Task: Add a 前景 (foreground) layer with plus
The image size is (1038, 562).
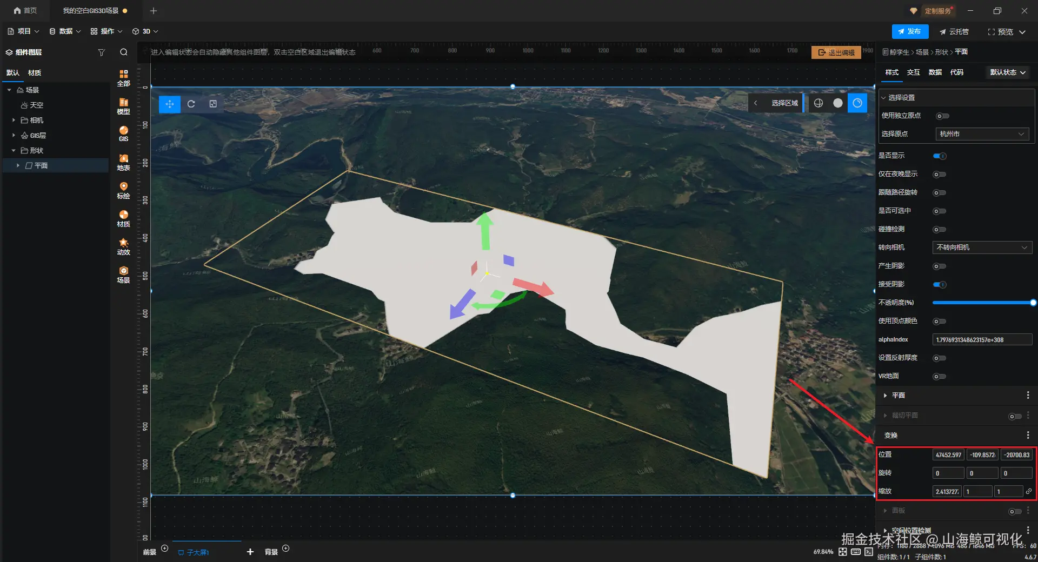Action: pyautogui.click(x=165, y=548)
